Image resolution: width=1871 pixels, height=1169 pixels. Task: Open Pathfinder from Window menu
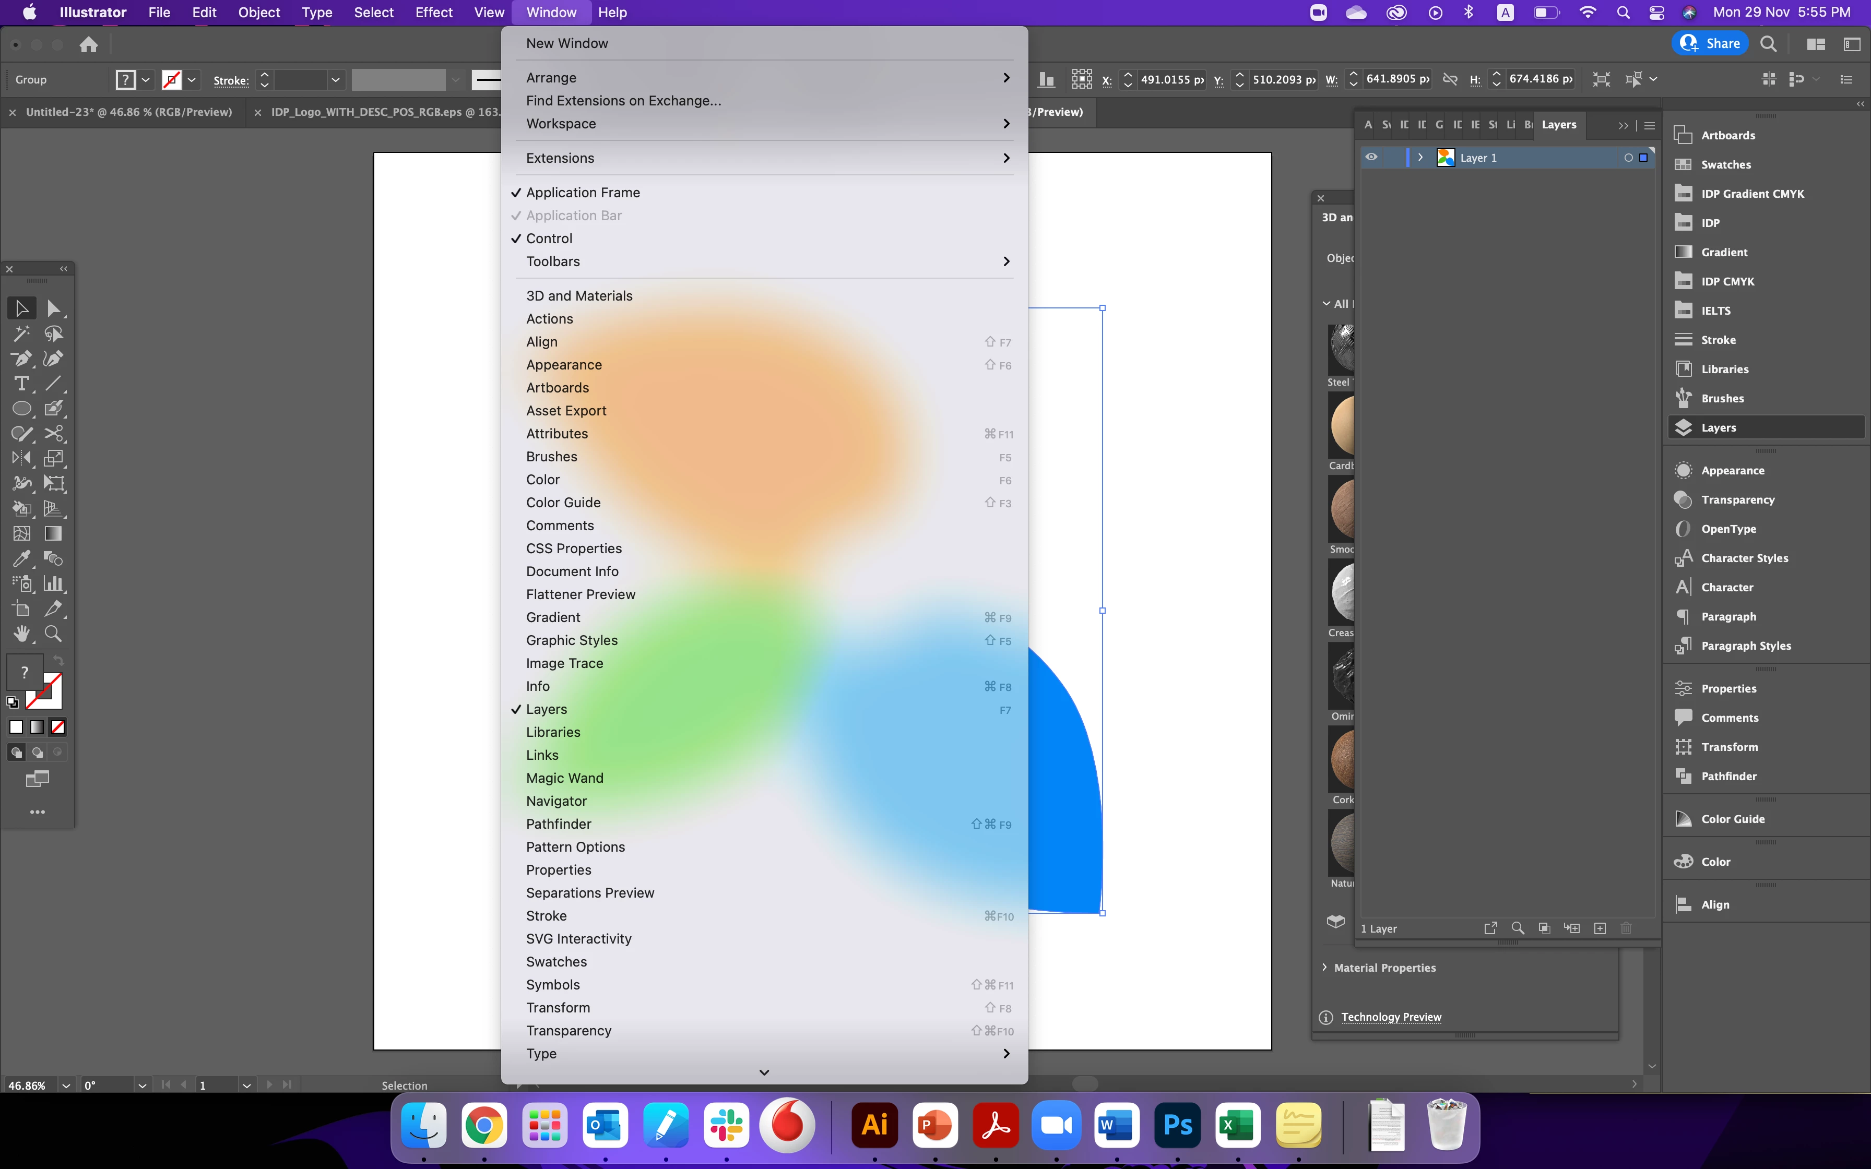click(x=558, y=824)
